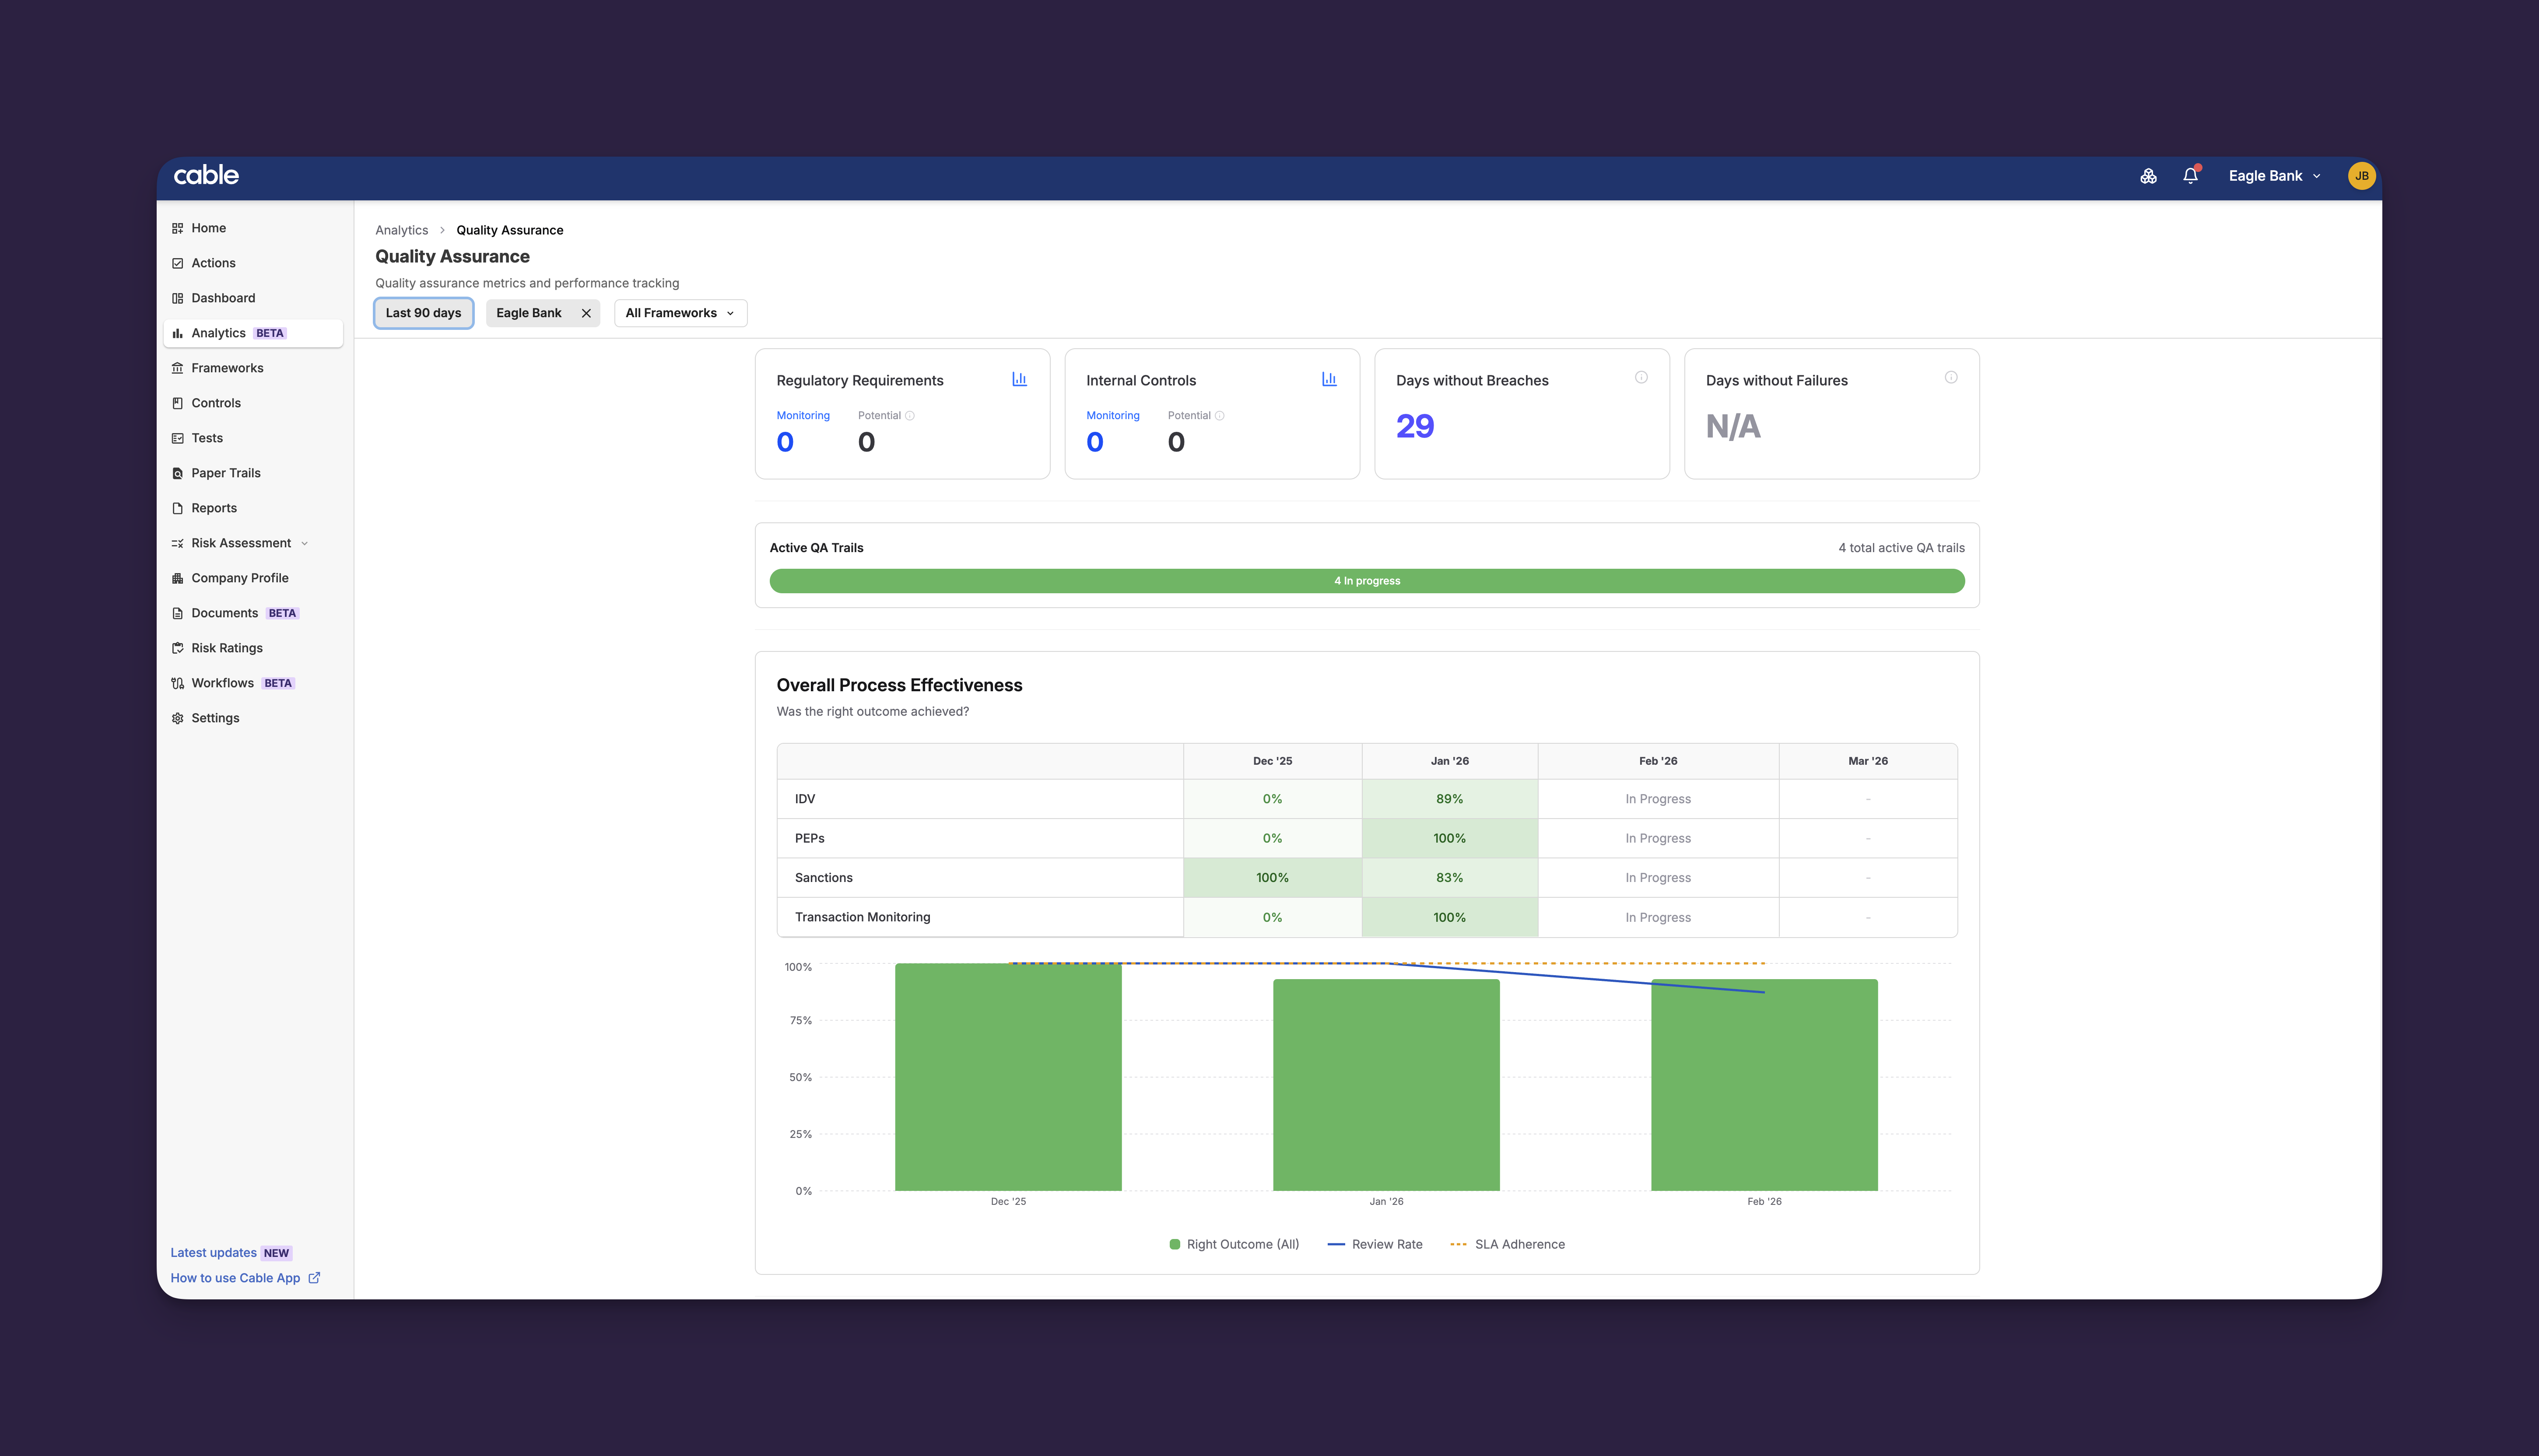Click the Sanctions Dec '25 100% cell
The width and height of the screenshot is (2539, 1456).
coord(1272,878)
